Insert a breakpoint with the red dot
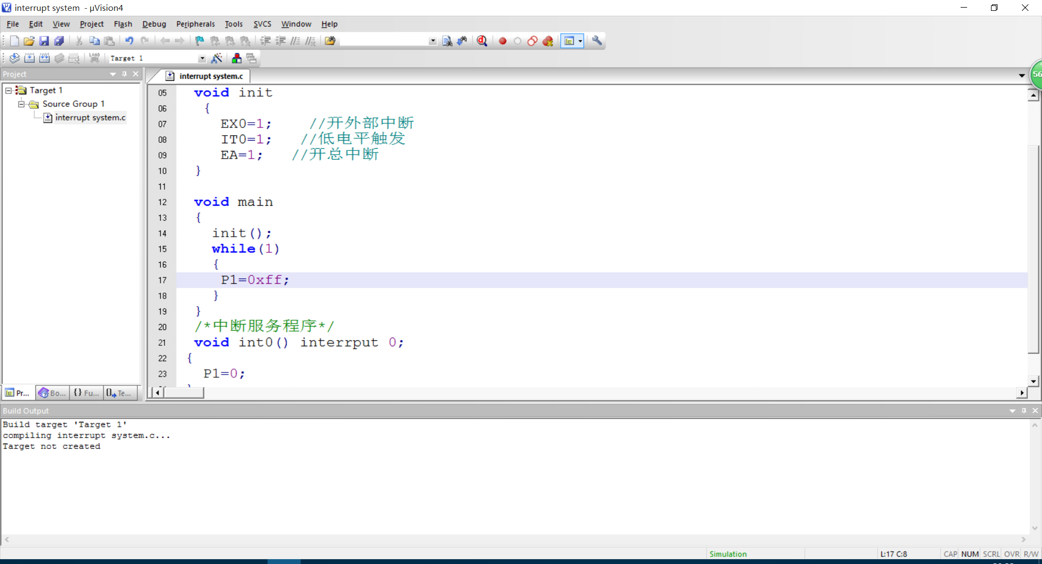Viewport: 1042px width, 564px height. [x=503, y=41]
